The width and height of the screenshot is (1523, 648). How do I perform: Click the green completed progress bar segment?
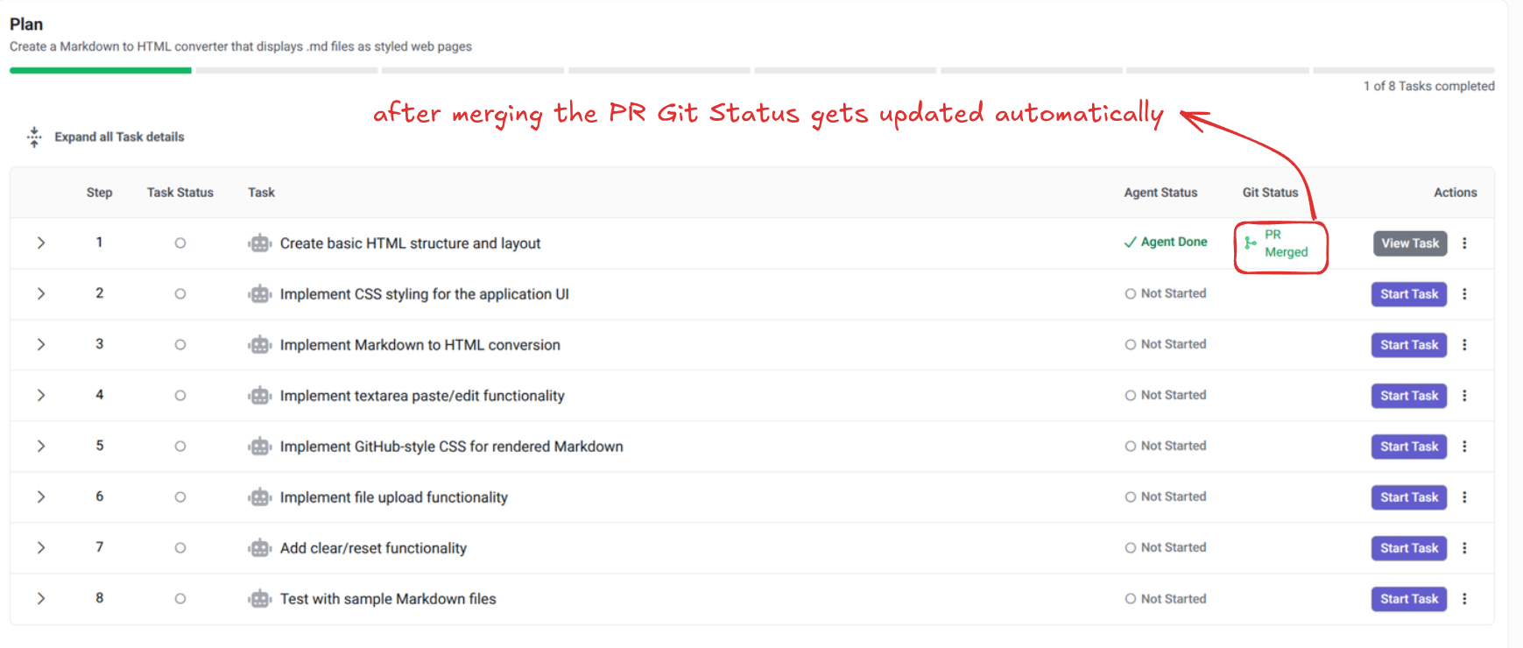(101, 70)
